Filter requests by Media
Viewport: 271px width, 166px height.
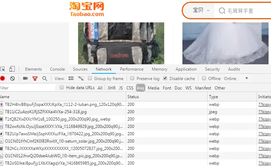click(153, 88)
